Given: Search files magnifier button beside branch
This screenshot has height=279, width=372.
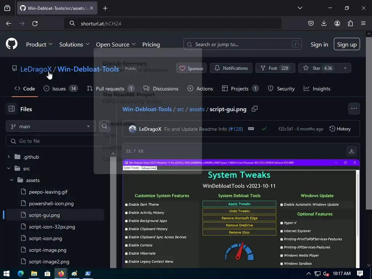Looking at the screenshot, I should point(104,126).
